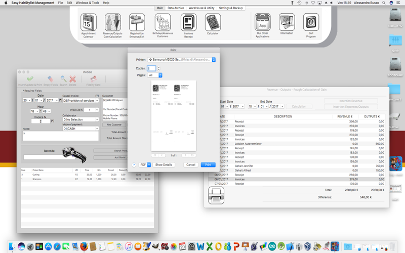
Task: Open the Appointment Calendar icon
Action: point(88,22)
